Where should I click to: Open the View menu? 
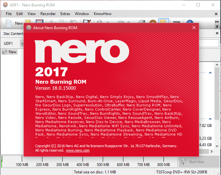point(31,14)
